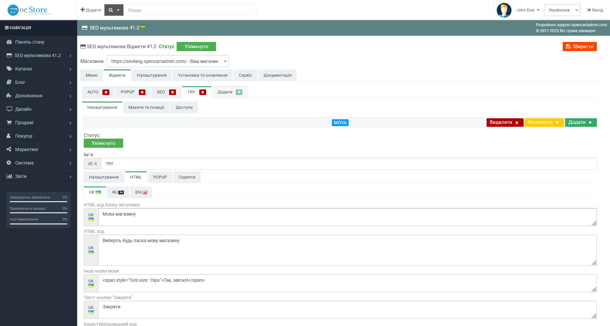Open the Українська language selector

click(562, 10)
